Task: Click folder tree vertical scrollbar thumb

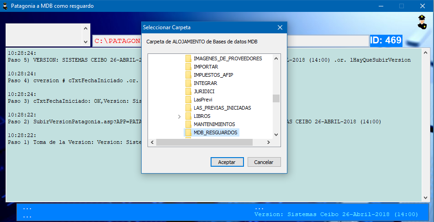Action: coord(276,99)
